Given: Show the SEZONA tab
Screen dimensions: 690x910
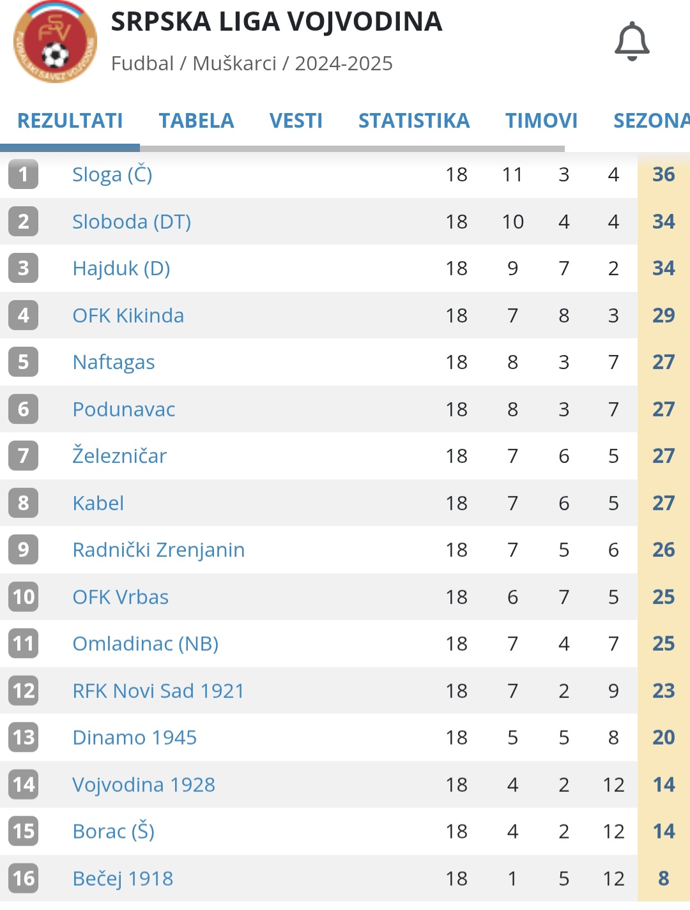Looking at the screenshot, I should point(652,121).
